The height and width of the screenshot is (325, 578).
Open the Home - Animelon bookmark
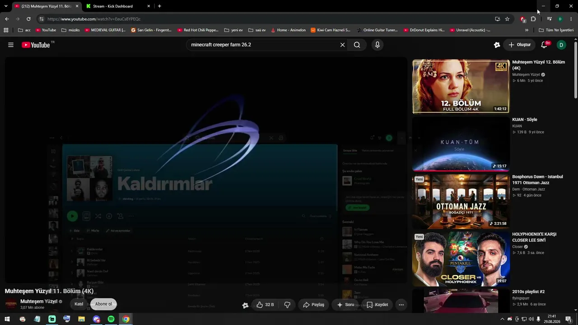(289, 30)
